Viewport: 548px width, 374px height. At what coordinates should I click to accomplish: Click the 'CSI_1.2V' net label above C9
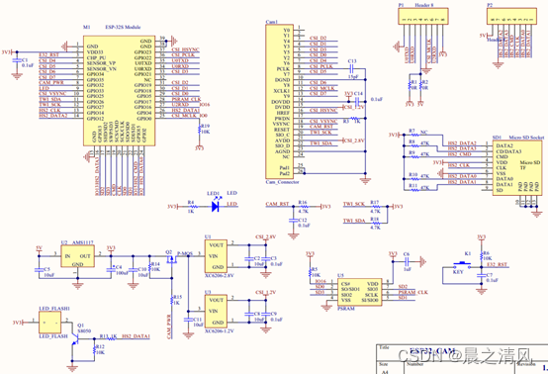(x=266, y=292)
